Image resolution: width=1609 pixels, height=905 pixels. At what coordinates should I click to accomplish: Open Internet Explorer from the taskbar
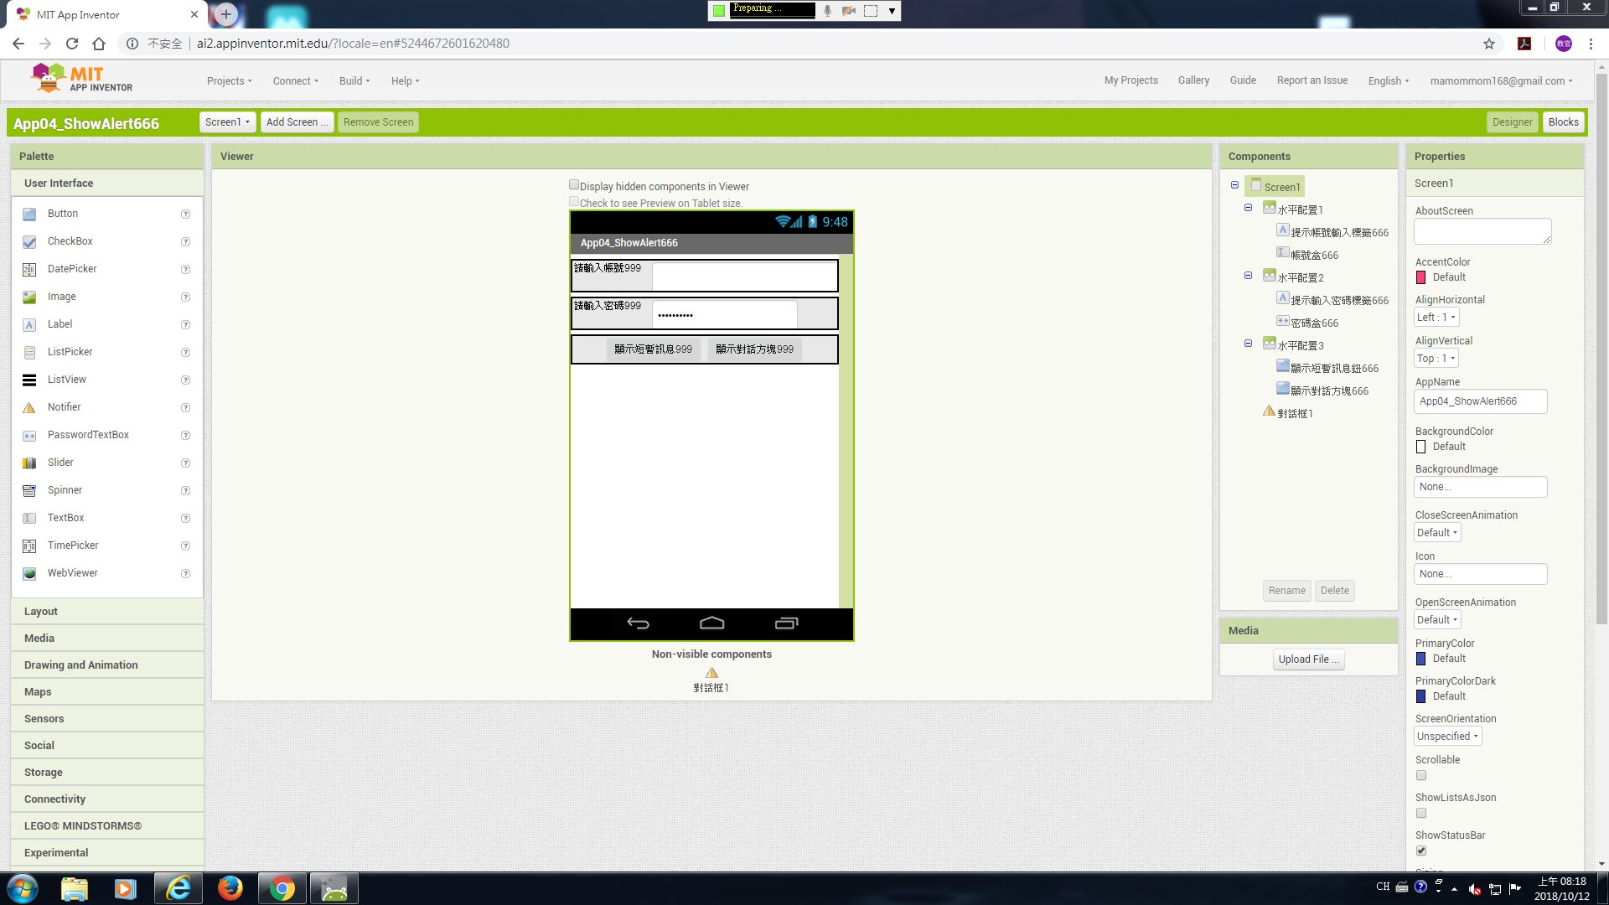(178, 888)
